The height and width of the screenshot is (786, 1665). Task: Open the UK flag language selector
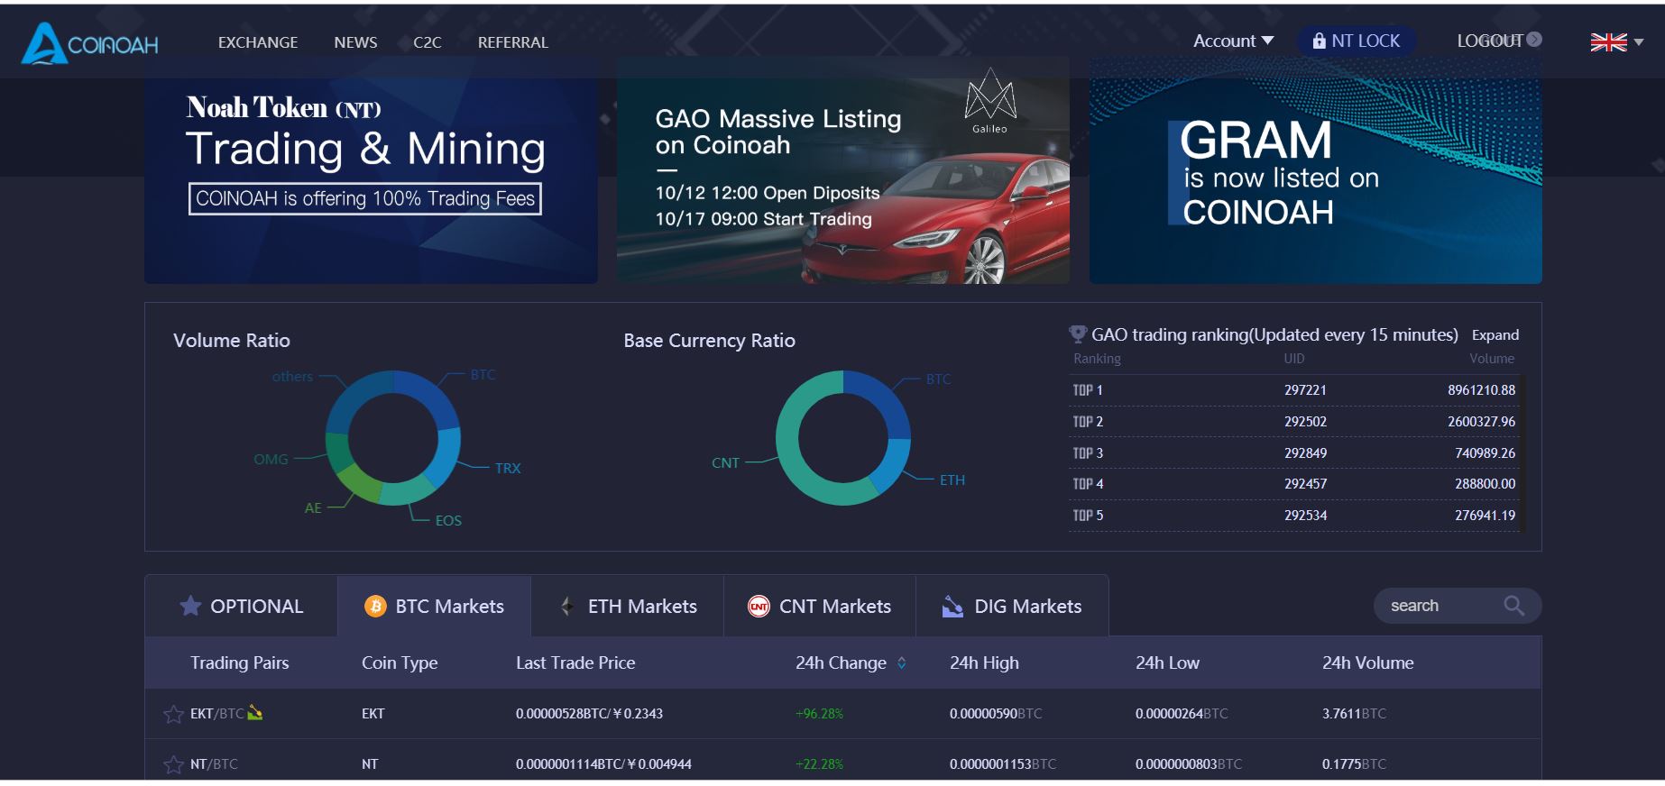click(1616, 42)
